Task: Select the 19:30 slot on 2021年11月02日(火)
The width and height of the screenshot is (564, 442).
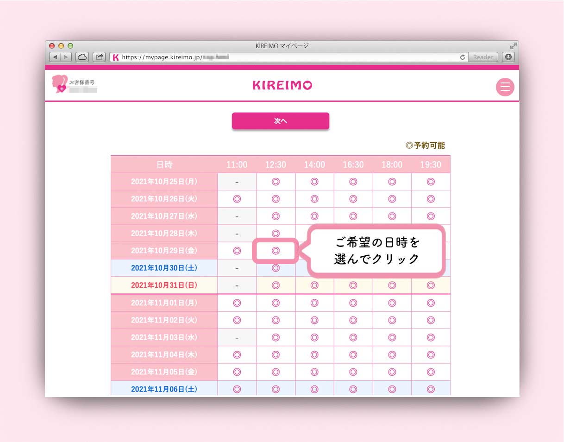Action: (431, 320)
